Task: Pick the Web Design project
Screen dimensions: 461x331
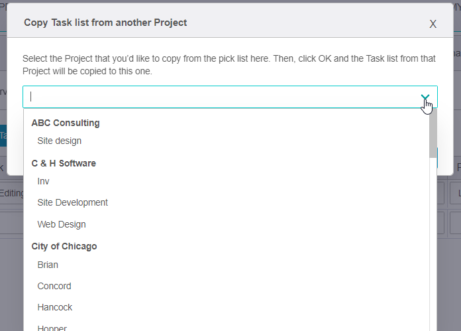Action: (x=62, y=224)
